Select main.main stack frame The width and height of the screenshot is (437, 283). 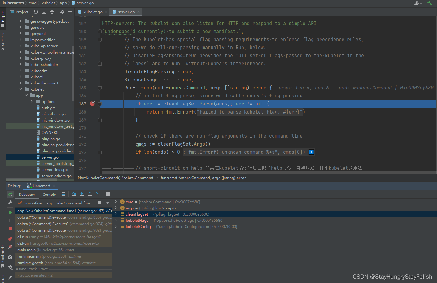pyautogui.click(x=64, y=250)
